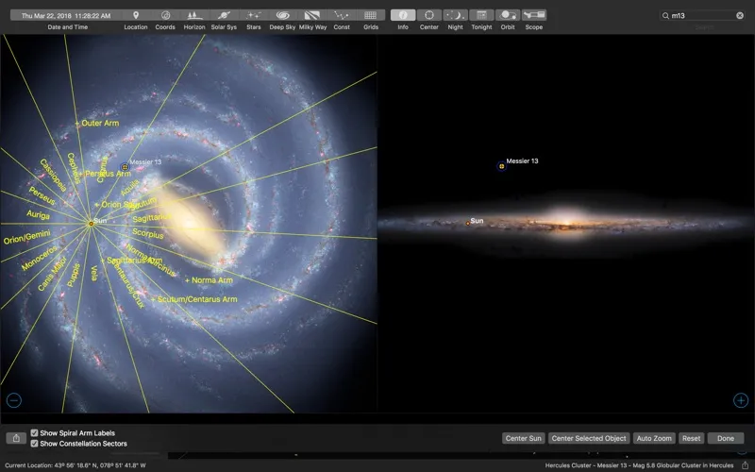Show the Grids toolbar option

tap(371, 16)
